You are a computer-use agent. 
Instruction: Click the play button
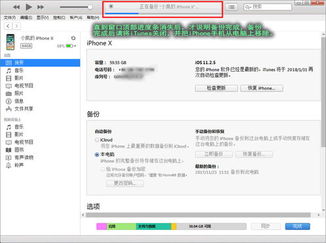[x=29, y=7]
